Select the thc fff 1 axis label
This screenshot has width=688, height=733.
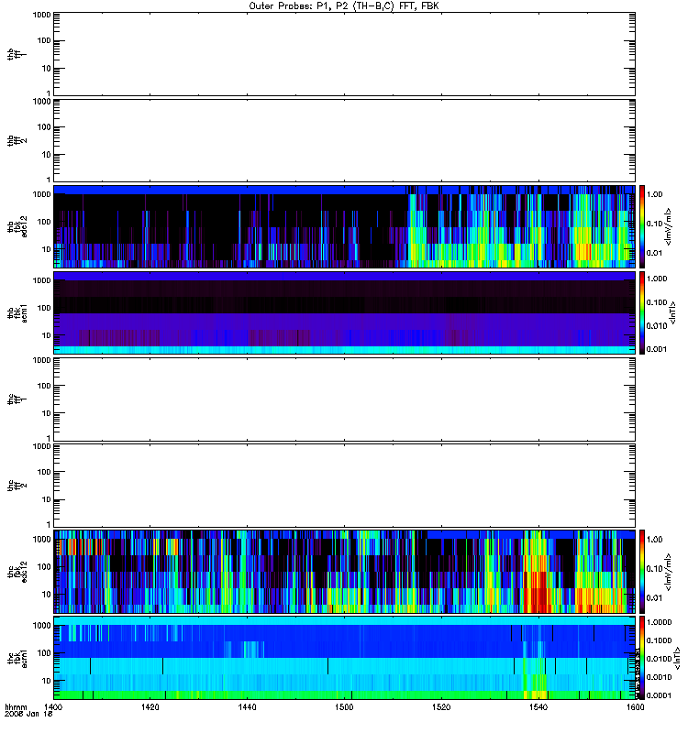17,399
